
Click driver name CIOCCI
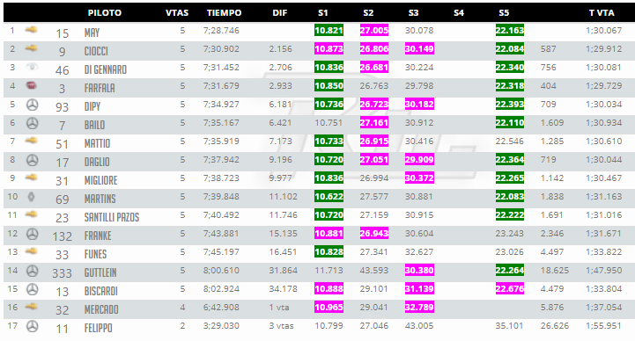[96, 51]
